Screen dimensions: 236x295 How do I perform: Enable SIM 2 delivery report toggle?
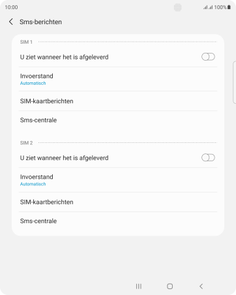click(208, 158)
